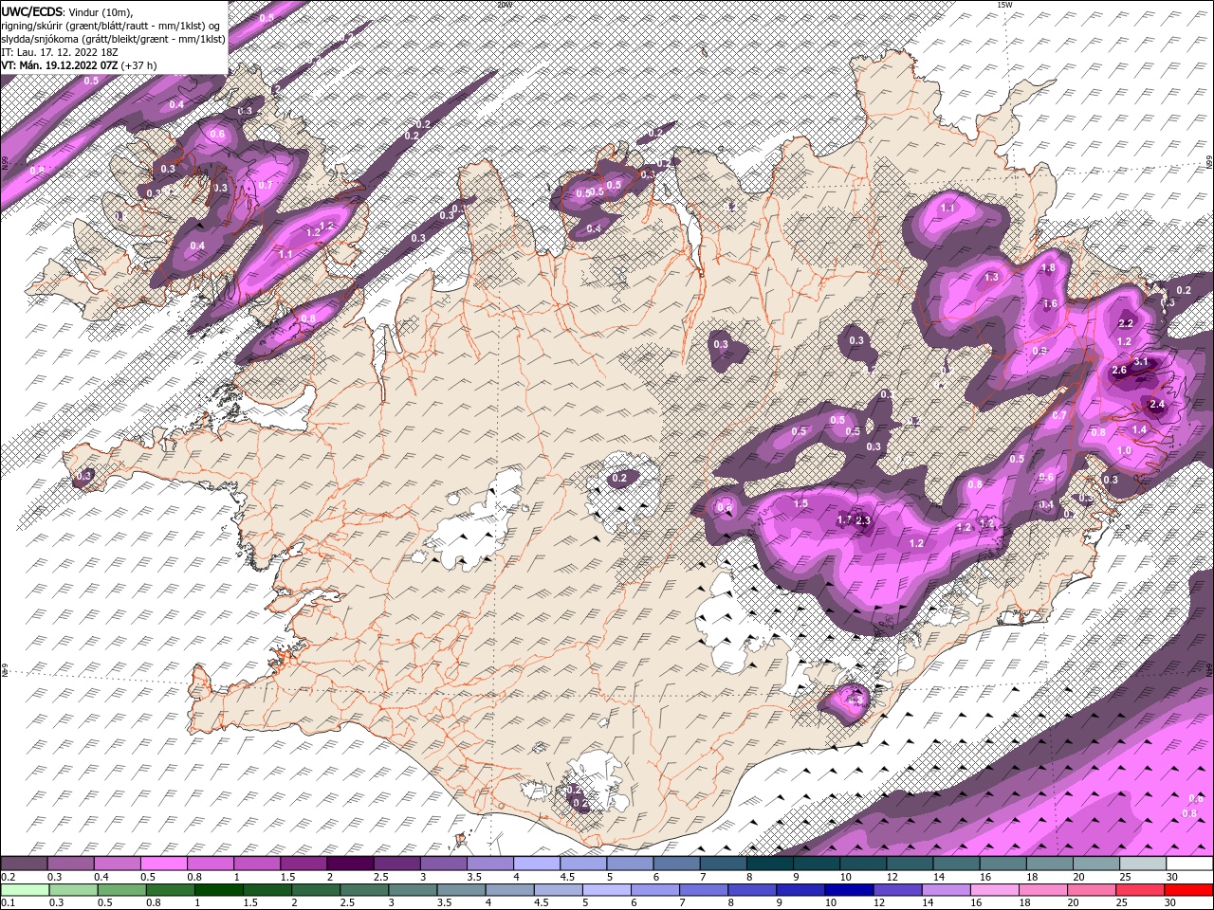Click the 1.0 precipitation value on the map
Viewport: 1214px width, 910px height.
1124,450
